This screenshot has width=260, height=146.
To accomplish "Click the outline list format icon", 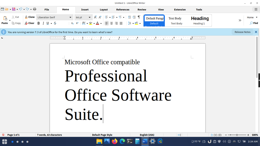I will (120, 17).
